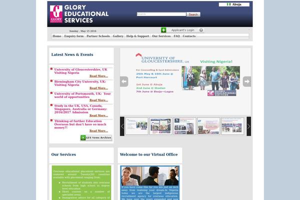Select the second slideshow thumbnail
Image resolution: width=300 pixels, height=200 pixels.
coord(160,126)
